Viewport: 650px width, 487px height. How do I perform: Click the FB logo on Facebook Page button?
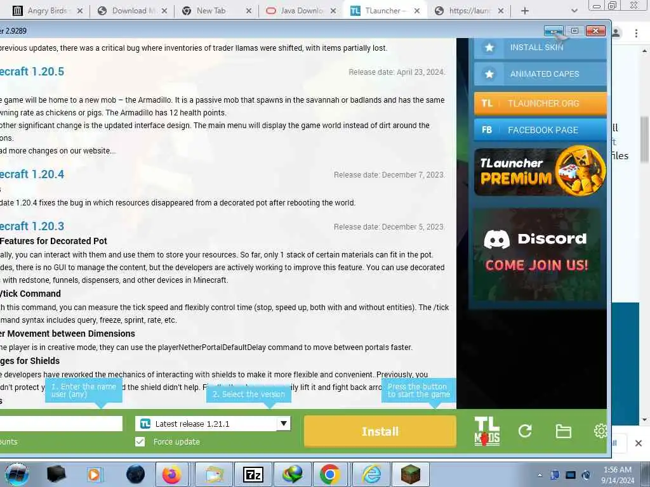pyautogui.click(x=487, y=129)
